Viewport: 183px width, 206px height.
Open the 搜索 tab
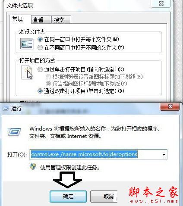61,20
